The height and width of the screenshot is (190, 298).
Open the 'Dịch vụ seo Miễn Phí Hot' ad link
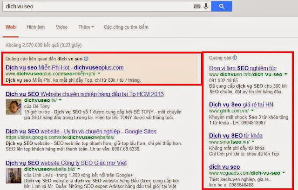tap(64, 67)
